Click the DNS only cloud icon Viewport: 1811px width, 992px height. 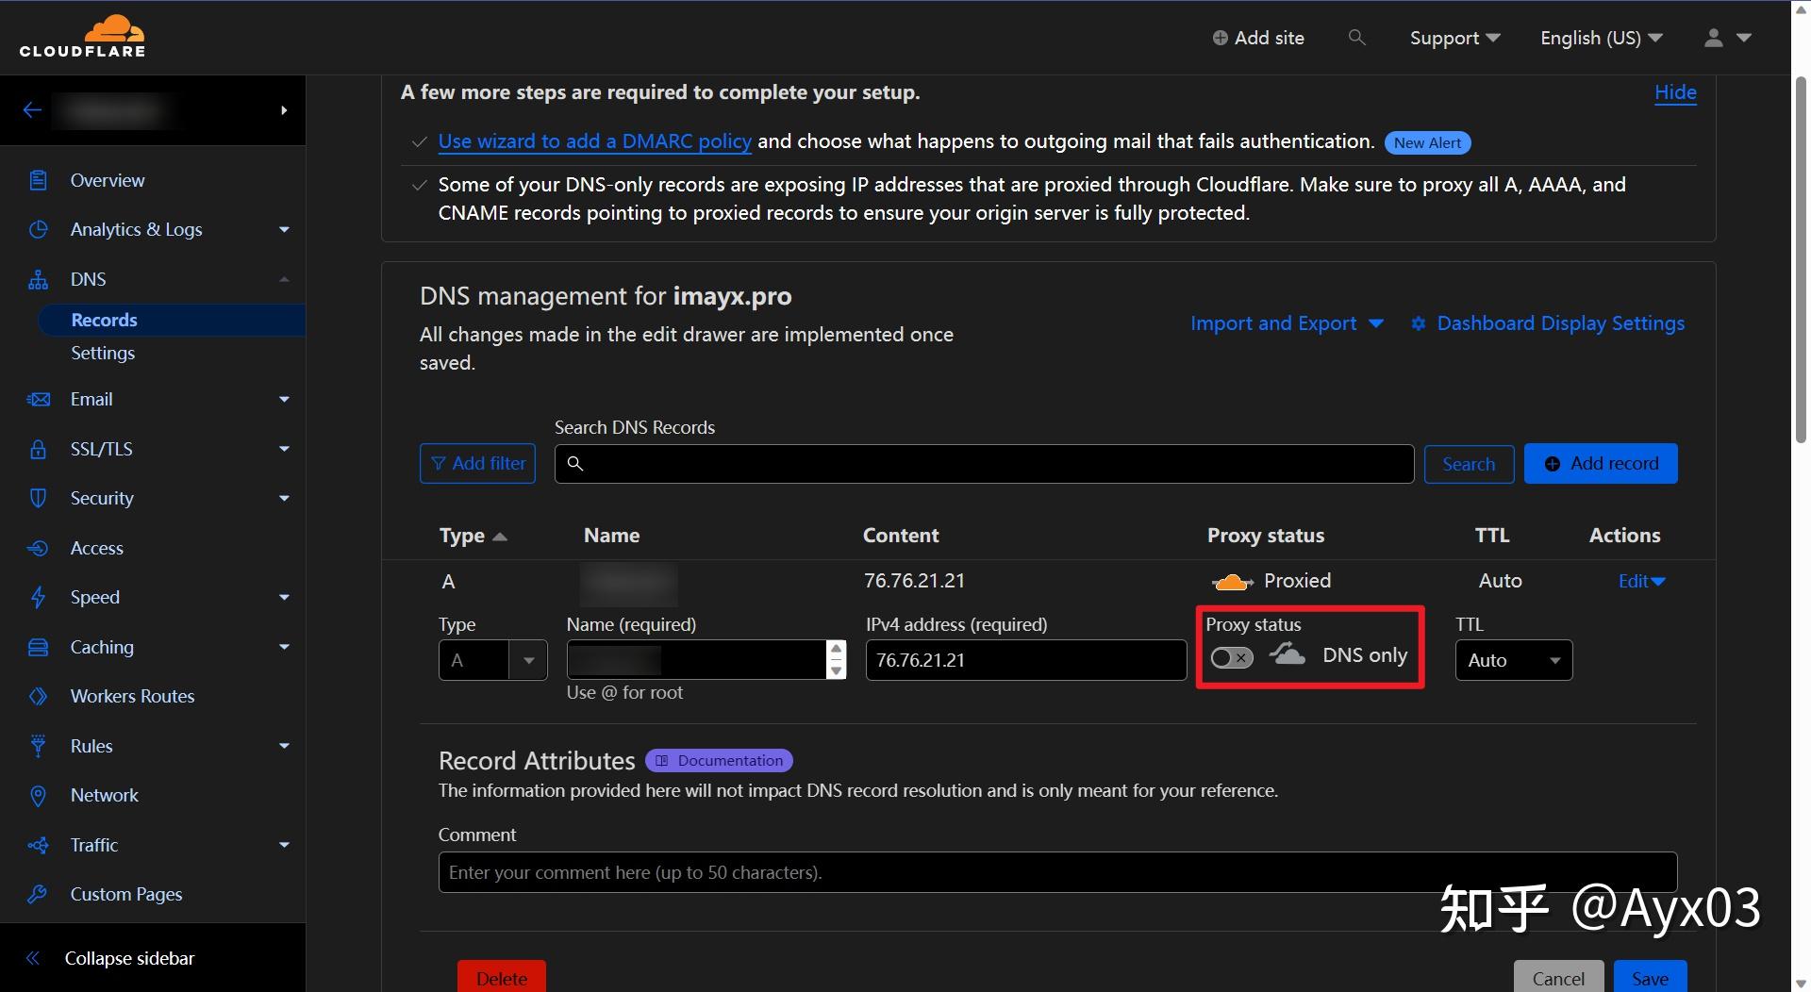click(1287, 654)
